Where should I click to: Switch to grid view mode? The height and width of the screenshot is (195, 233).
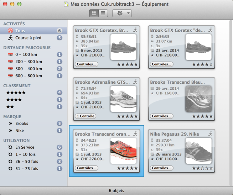pyautogui.click(x=94, y=14)
